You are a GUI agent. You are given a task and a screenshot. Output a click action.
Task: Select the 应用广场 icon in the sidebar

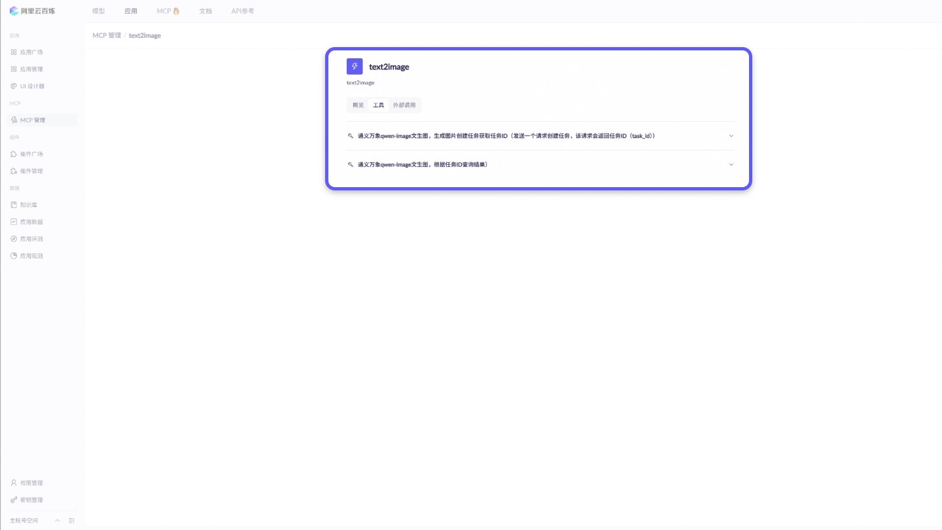coord(14,52)
